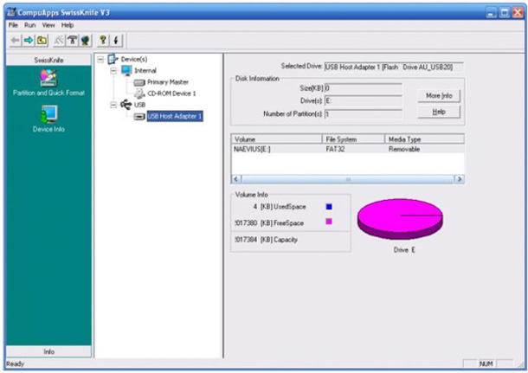The image size is (528, 373).
Task: Select the USB Host Adapter 1 tree item
Action: (x=175, y=117)
